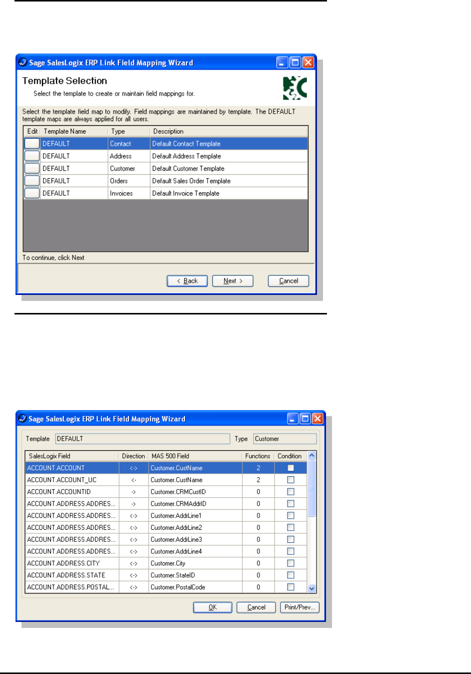Click the wizard logo icon in Template Selection
Image resolution: width=471 pixels, height=674 pixels.
pos(295,88)
